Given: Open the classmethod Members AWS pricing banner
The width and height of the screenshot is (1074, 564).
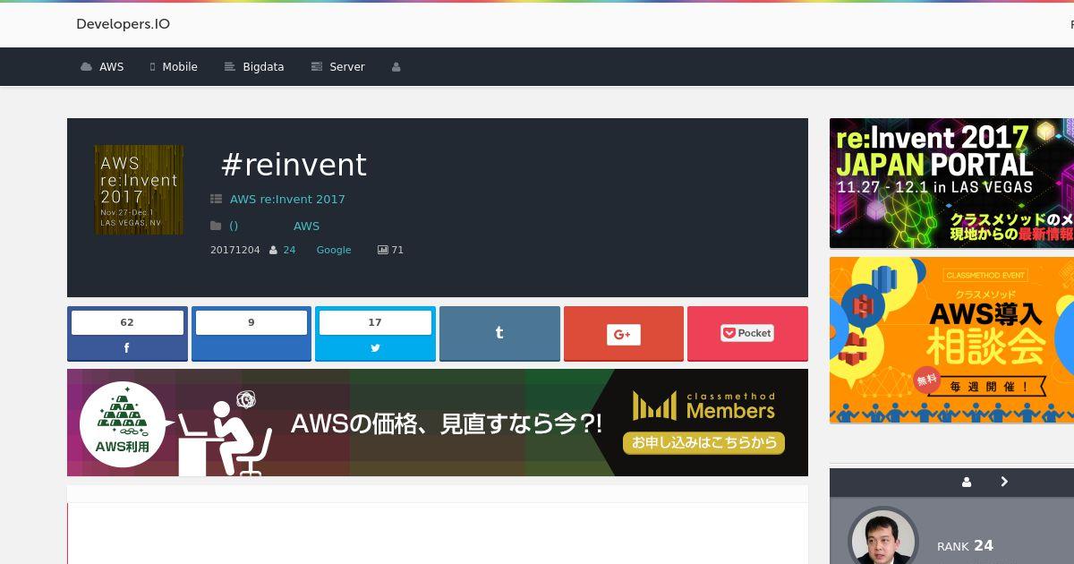Looking at the screenshot, I should tap(438, 423).
